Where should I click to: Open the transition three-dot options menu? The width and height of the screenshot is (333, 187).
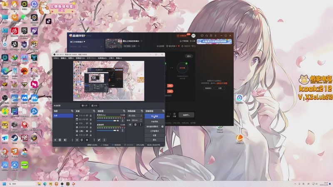tap(140, 125)
